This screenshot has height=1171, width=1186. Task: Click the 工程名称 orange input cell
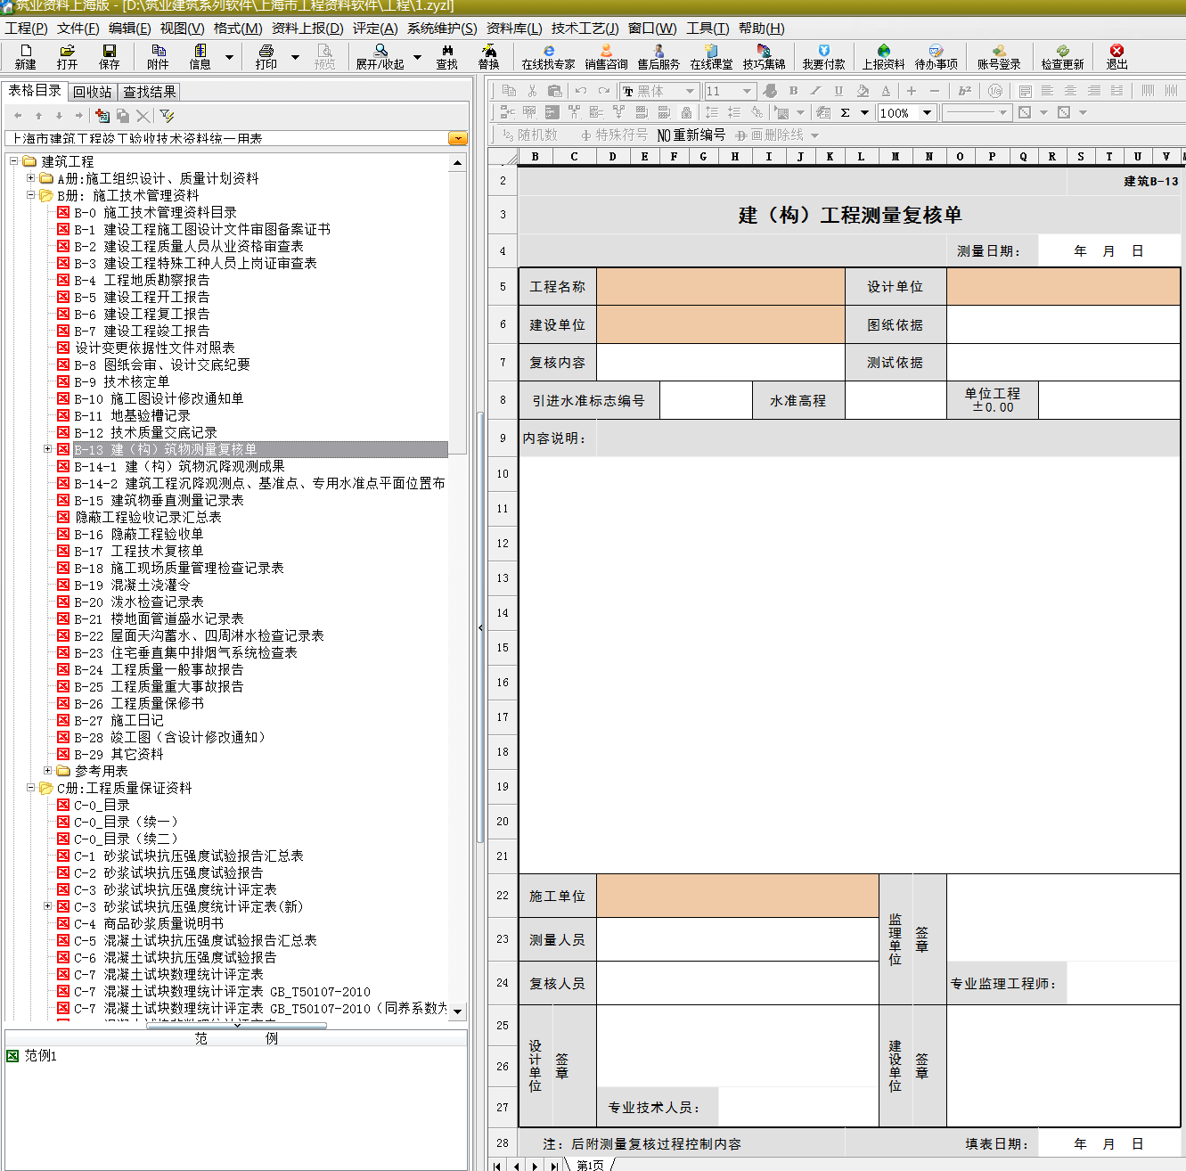tap(721, 287)
